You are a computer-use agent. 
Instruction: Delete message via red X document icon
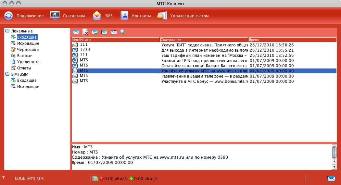[x=85, y=32]
